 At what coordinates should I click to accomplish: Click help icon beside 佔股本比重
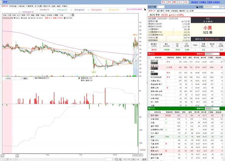(x=166, y=38)
